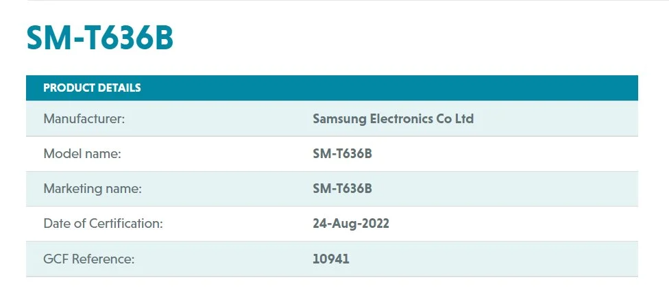Select the GCF reference number 10941
This screenshot has width=669, height=297.
[x=331, y=259]
